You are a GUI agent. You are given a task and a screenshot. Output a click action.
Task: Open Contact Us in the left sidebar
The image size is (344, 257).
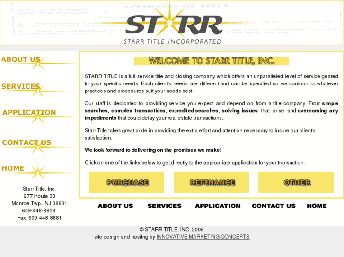[38, 145]
